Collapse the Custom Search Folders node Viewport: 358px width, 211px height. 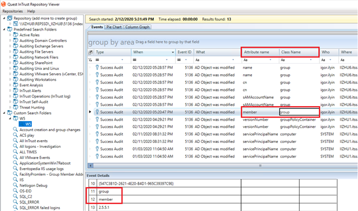4,113
